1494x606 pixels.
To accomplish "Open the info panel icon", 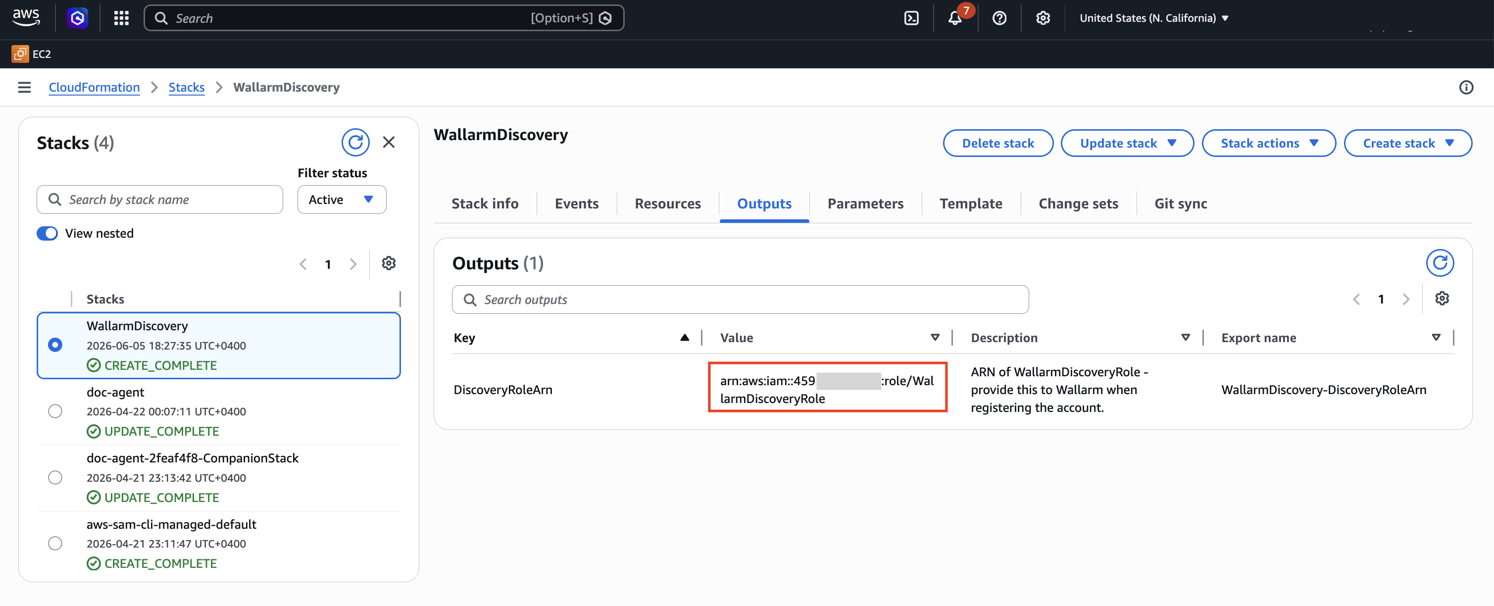I will click(1466, 87).
